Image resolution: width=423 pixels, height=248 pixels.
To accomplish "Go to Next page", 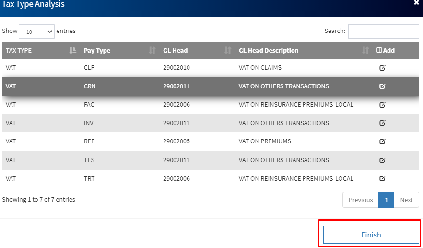I will (x=406, y=200).
